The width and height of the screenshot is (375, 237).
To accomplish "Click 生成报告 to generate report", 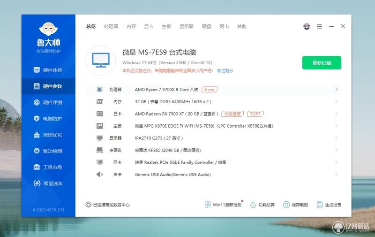I will point(329,205).
